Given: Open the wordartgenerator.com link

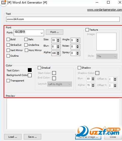Looking at the screenshot, I should [x=105, y=10].
